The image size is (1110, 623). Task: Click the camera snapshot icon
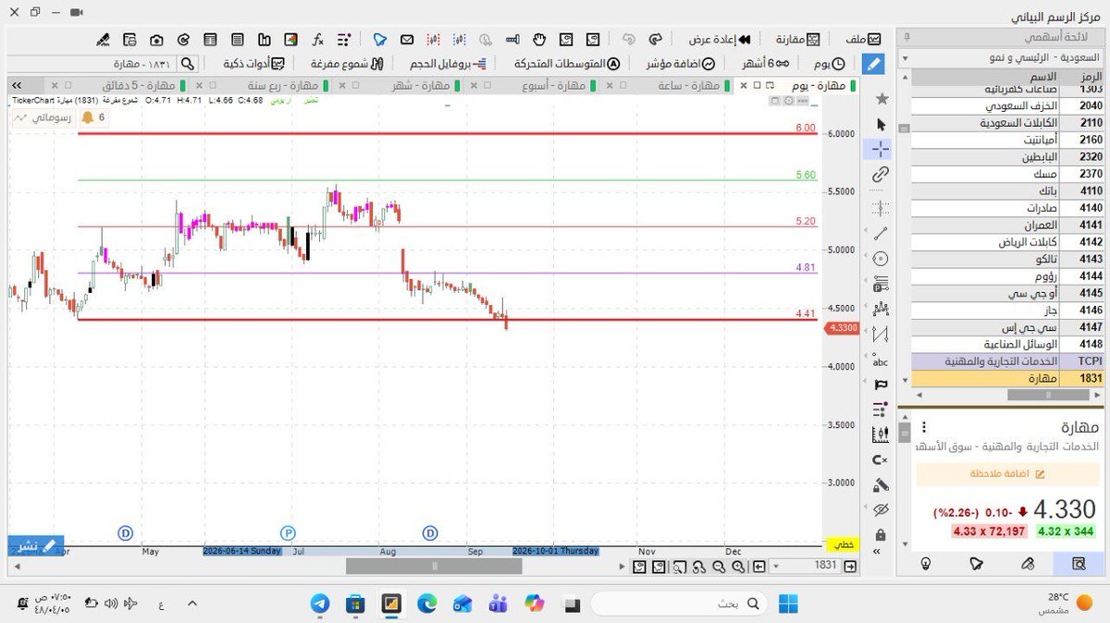(156, 40)
